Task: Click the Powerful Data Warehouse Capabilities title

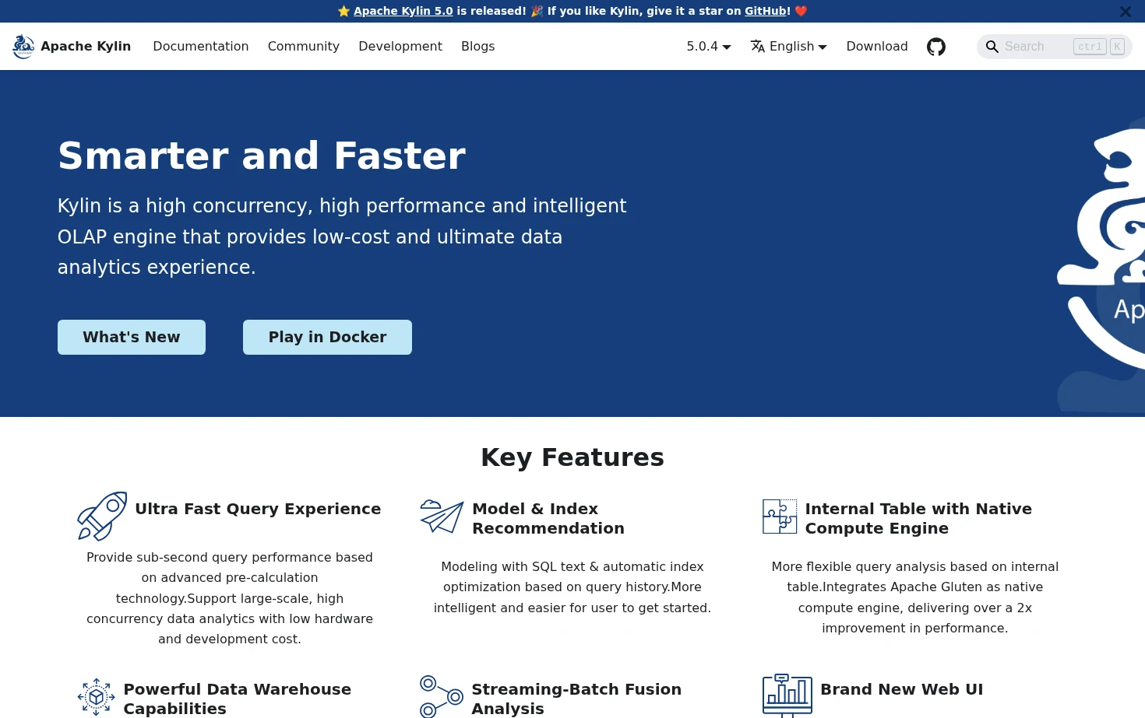Action: 238,699
